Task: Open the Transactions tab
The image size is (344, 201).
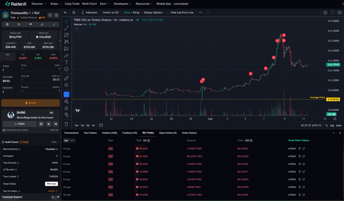Action: tap(71, 133)
